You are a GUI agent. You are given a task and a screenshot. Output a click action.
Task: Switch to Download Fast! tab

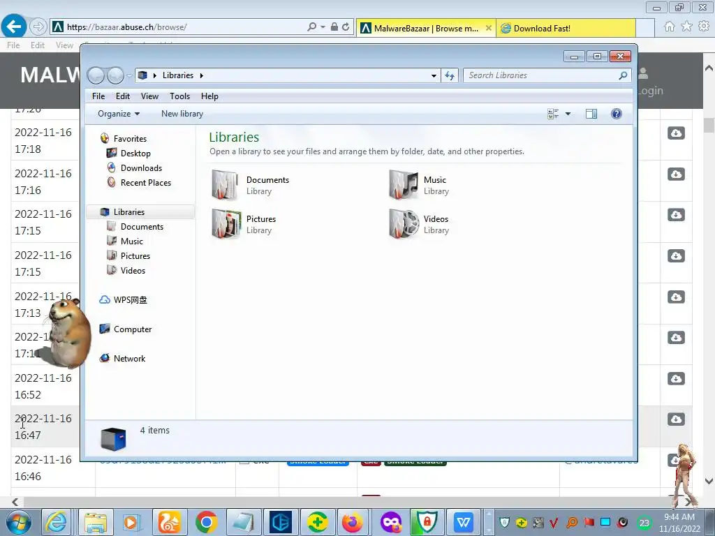[566, 28]
